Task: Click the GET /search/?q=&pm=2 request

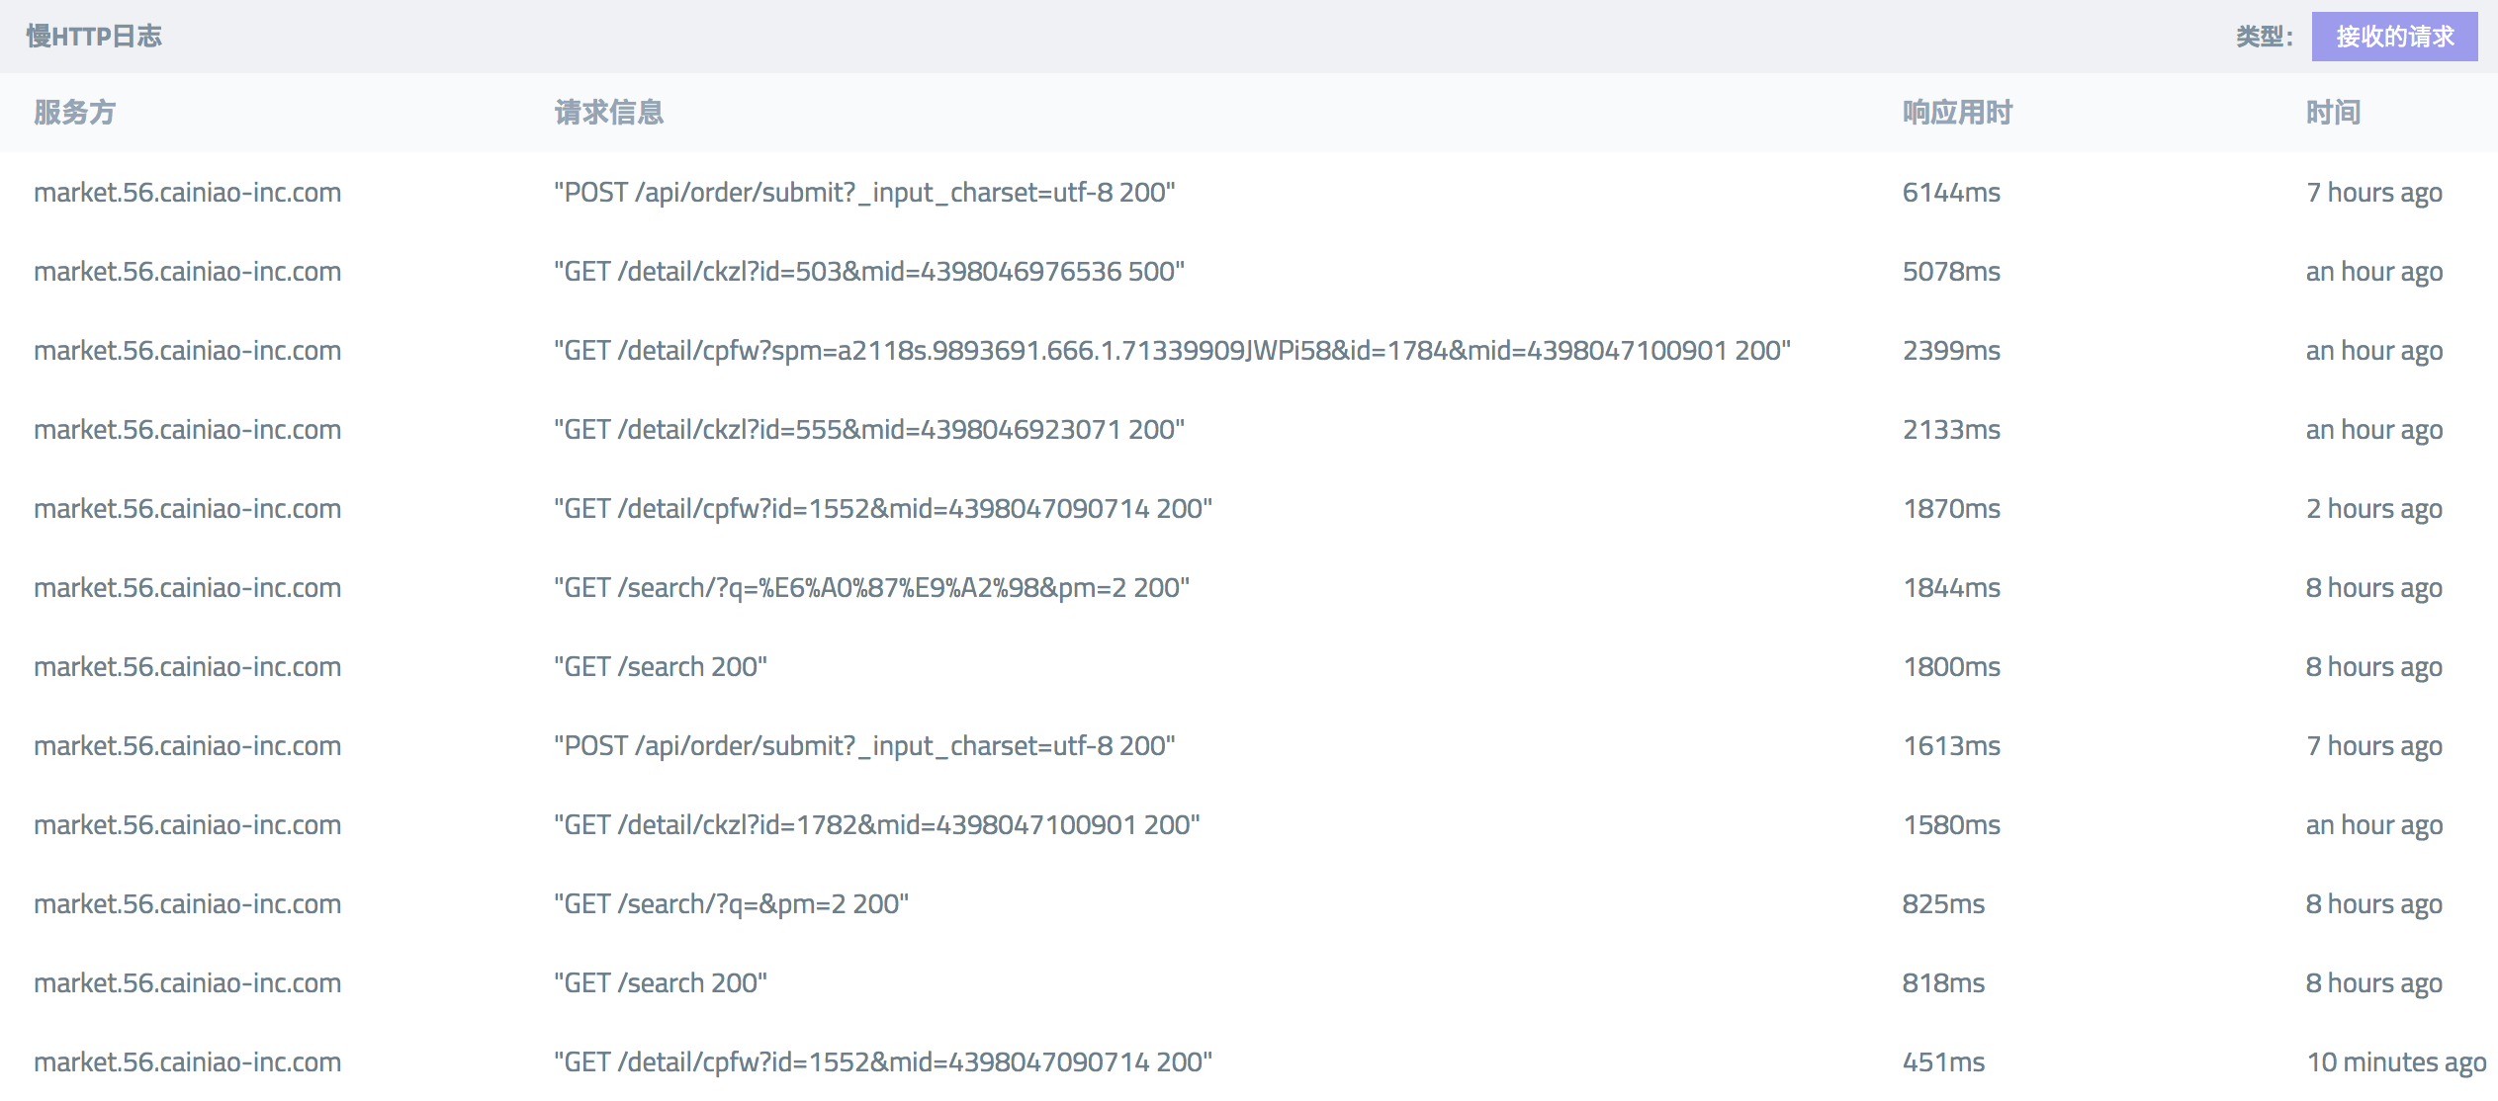Action: [731, 903]
